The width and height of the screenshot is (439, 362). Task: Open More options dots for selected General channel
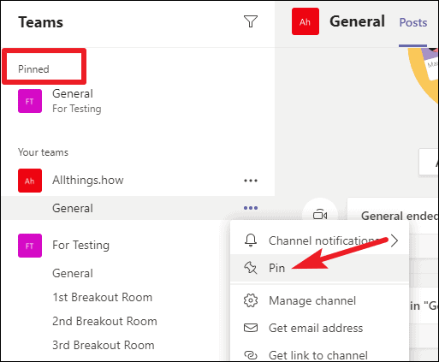tap(251, 208)
